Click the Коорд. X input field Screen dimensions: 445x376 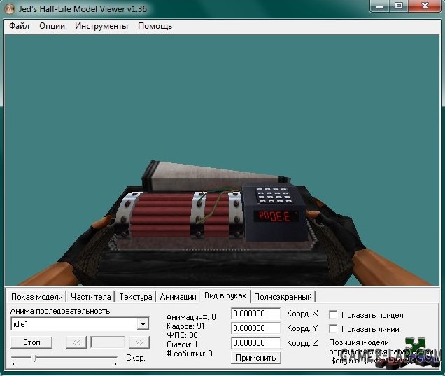pyautogui.click(x=255, y=314)
